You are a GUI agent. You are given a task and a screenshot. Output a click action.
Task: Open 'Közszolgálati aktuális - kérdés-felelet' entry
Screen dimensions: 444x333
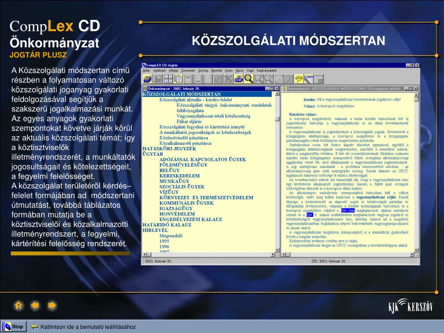pos(196,100)
